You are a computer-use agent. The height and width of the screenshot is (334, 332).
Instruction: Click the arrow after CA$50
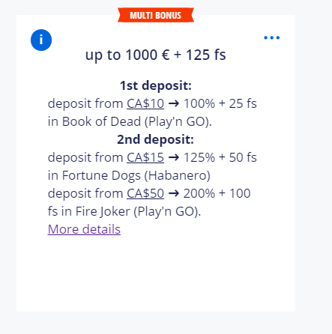(174, 193)
